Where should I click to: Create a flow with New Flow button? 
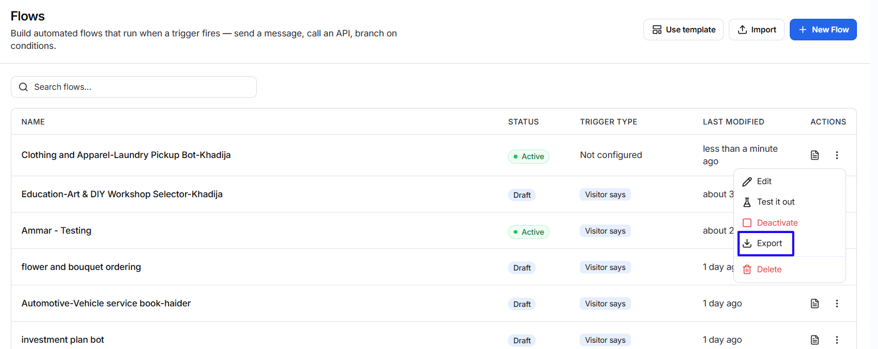pos(823,30)
